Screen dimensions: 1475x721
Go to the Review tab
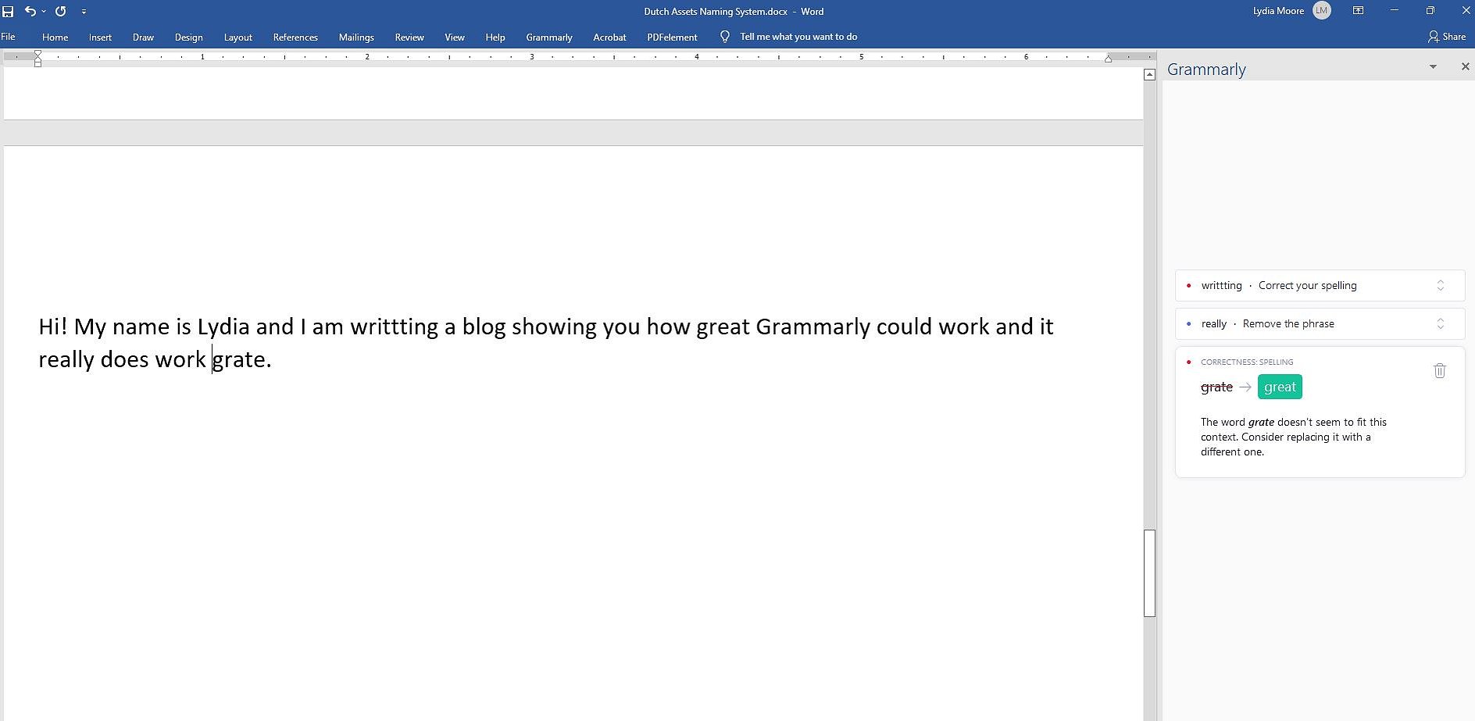409,37
